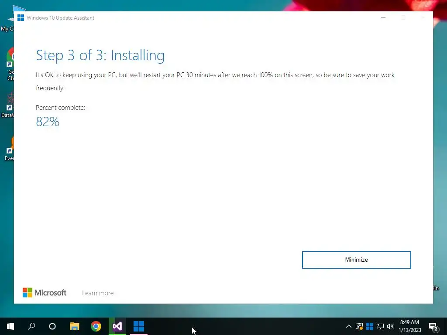This screenshot has height=335, width=447.
Task: Open the Windows Start menu
Action: [10, 326]
